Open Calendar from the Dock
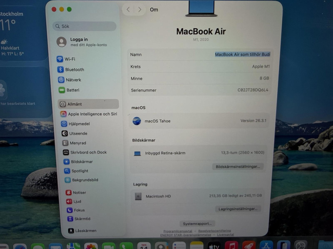Viewport: 333px width, 249px height. pyautogui.click(x=144, y=246)
